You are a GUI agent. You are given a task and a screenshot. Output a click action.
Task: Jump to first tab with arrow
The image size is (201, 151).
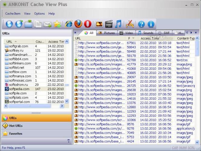(x=75, y=33)
